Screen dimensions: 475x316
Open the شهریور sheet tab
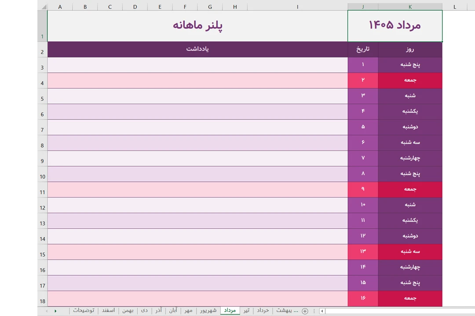[x=208, y=311]
